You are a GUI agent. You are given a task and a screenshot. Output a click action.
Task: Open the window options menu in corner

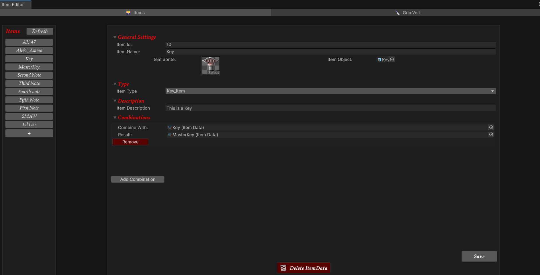(539, 4)
